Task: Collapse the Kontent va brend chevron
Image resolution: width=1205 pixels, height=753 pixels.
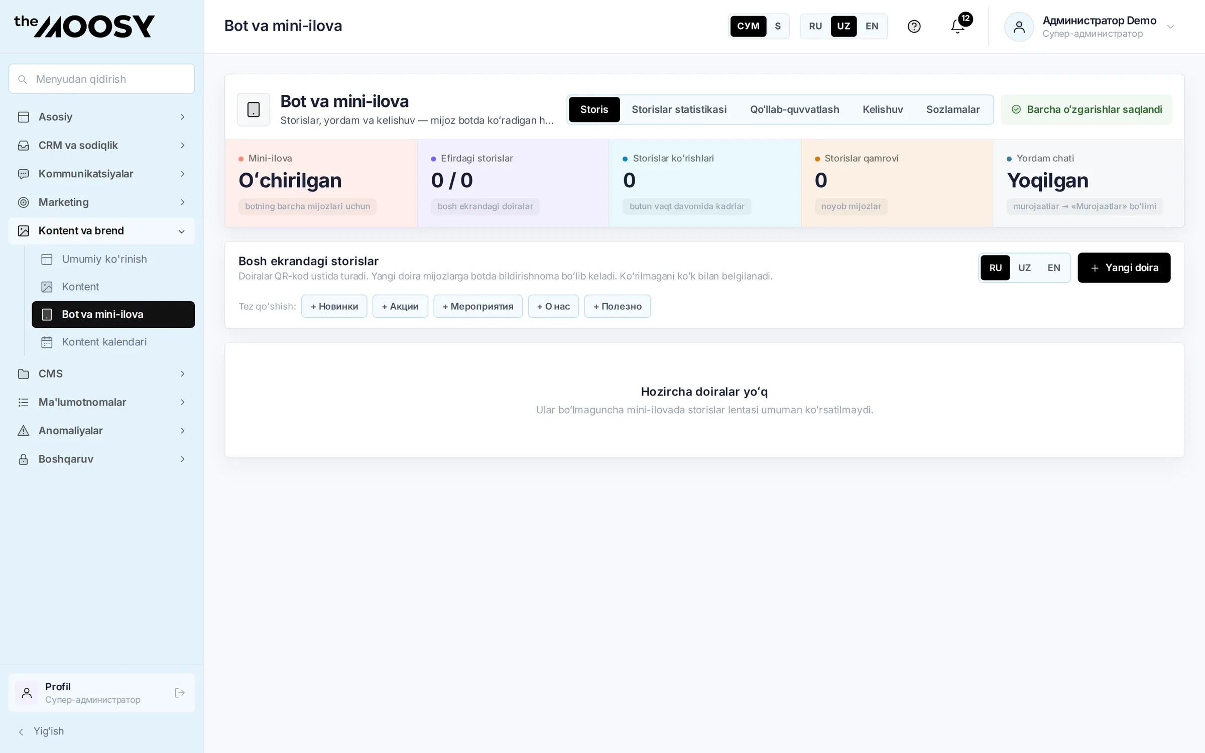Action: [x=182, y=231]
